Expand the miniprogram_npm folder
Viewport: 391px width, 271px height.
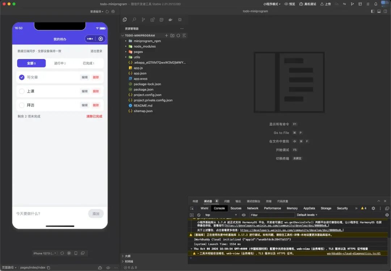126,41
